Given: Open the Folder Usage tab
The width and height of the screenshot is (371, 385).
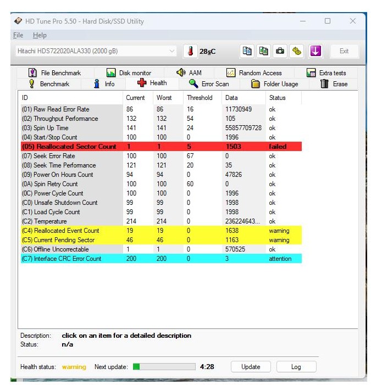Looking at the screenshot, I should (x=274, y=84).
